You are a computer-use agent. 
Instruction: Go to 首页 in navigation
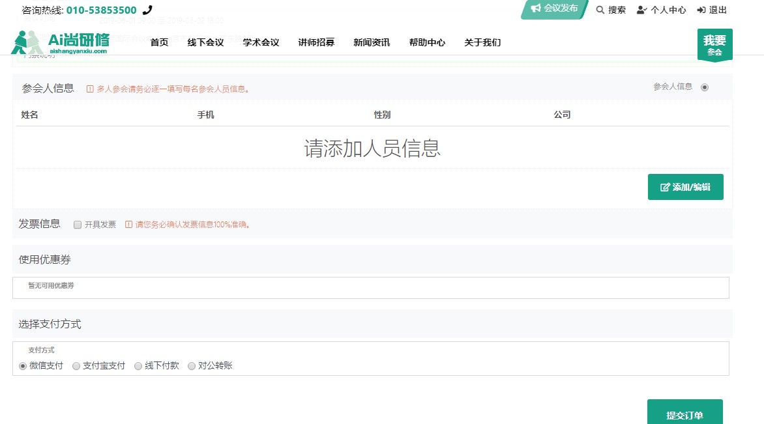tap(159, 42)
